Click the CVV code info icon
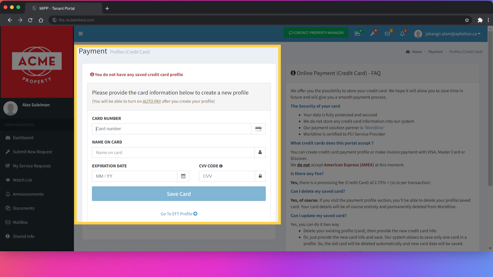 pyautogui.click(x=221, y=166)
